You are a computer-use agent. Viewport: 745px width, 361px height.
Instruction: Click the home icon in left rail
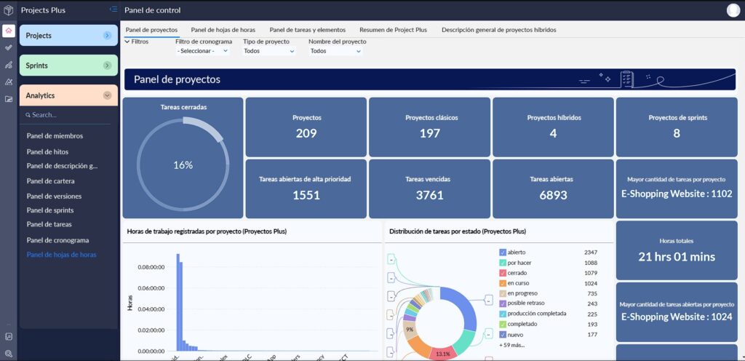[8, 30]
